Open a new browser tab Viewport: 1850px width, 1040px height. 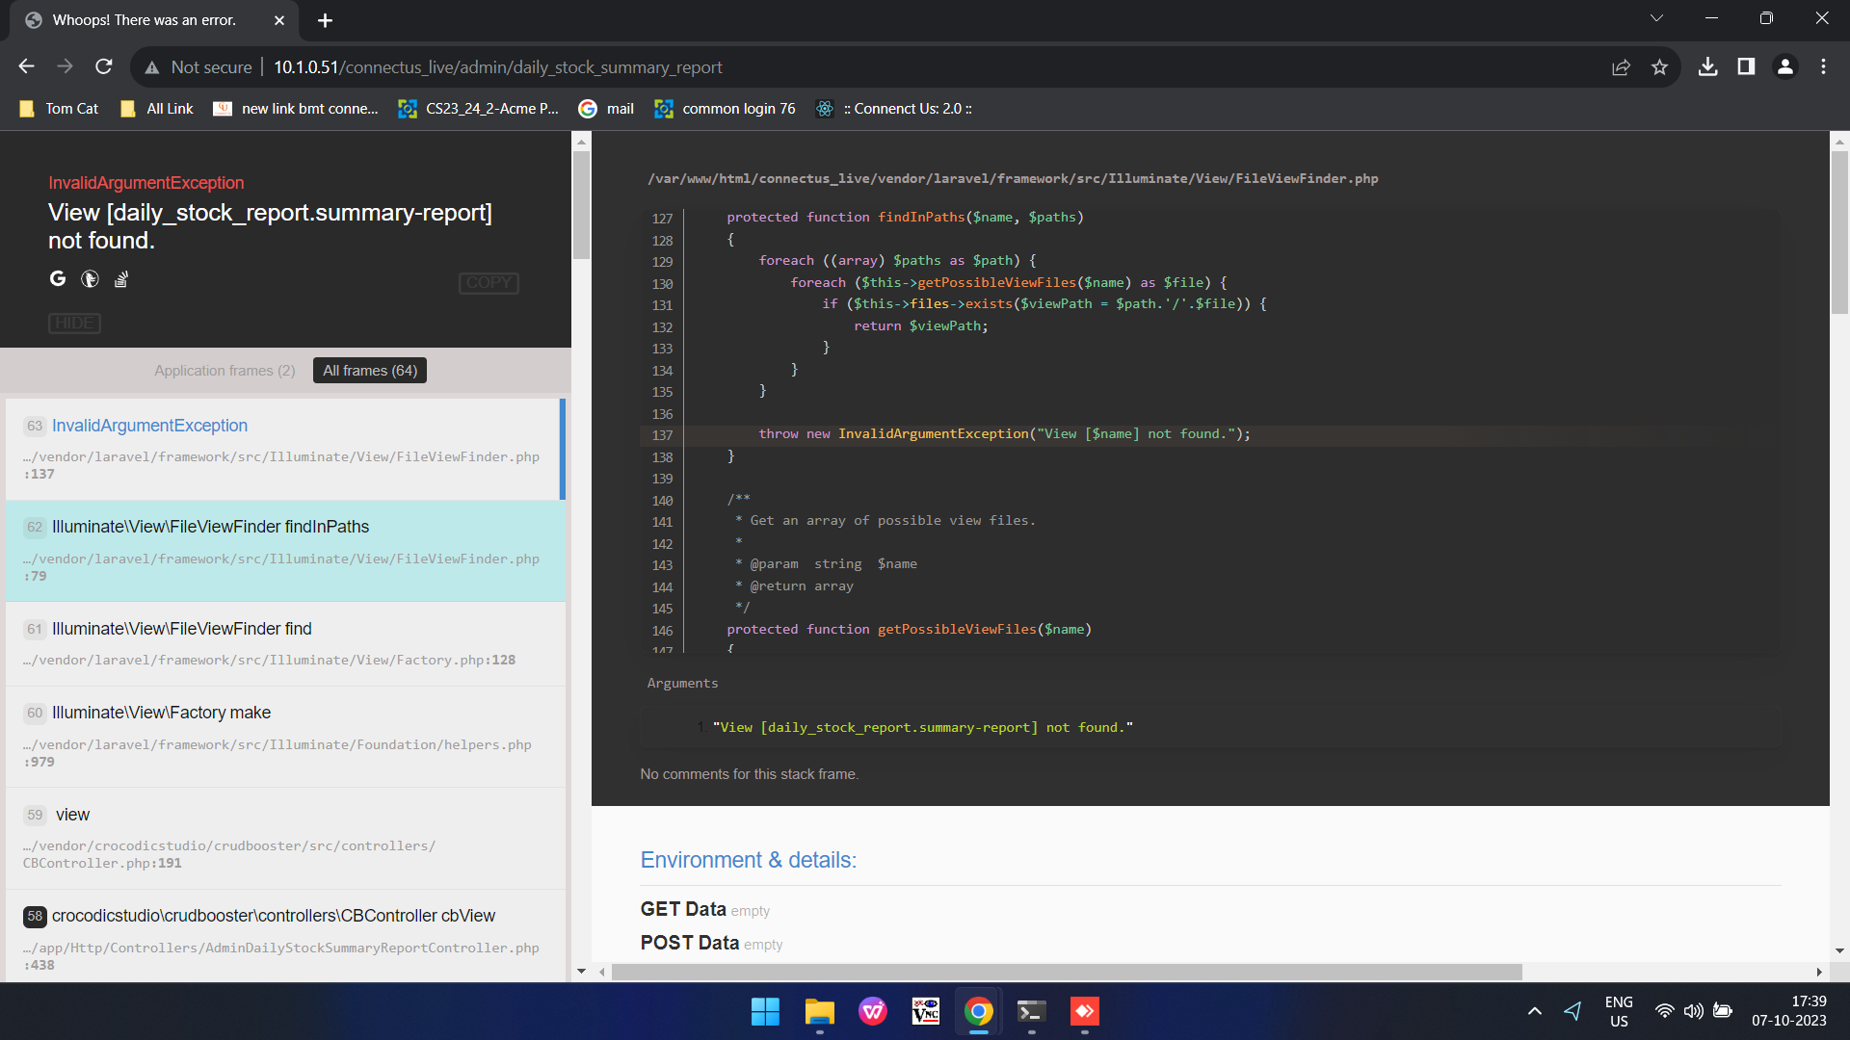(325, 20)
